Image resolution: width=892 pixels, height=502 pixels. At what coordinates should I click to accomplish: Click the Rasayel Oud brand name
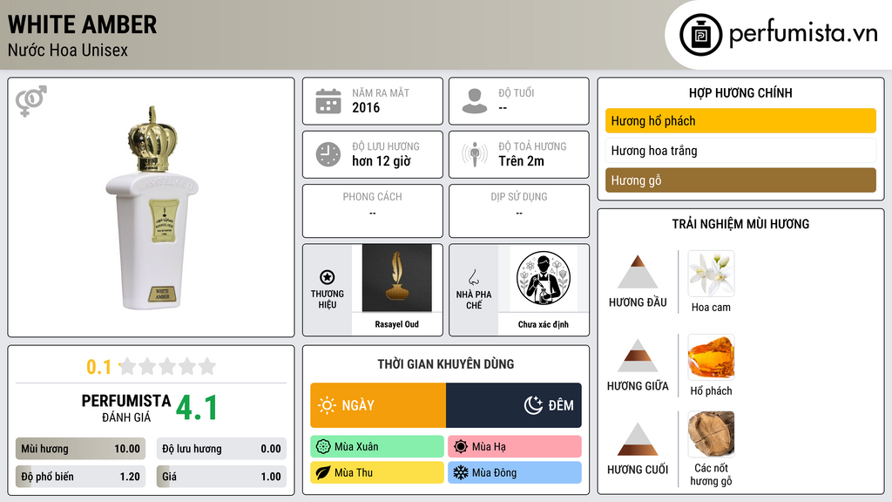(x=397, y=324)
